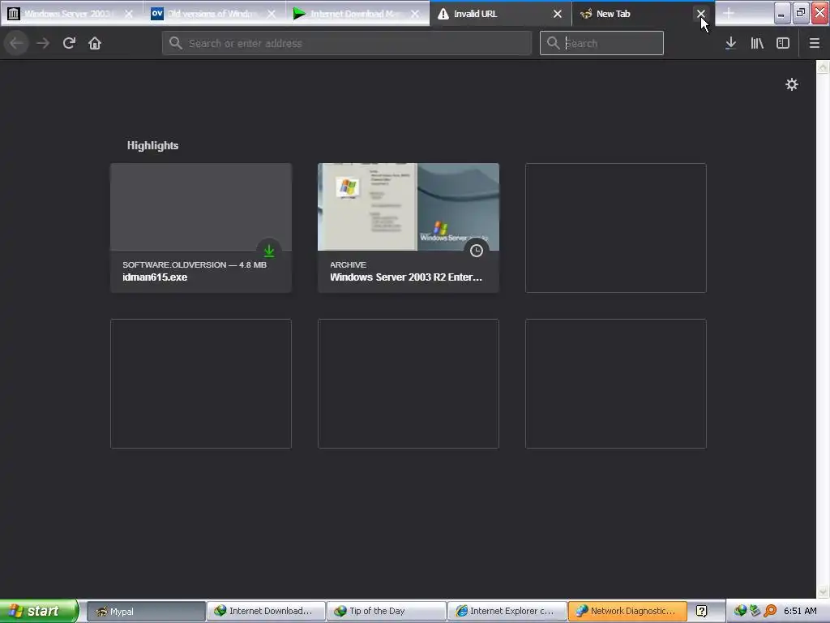This screenshot has width=830, height=623.
Task: Close the Invalid URL tab
Action: tap(558, 14)
